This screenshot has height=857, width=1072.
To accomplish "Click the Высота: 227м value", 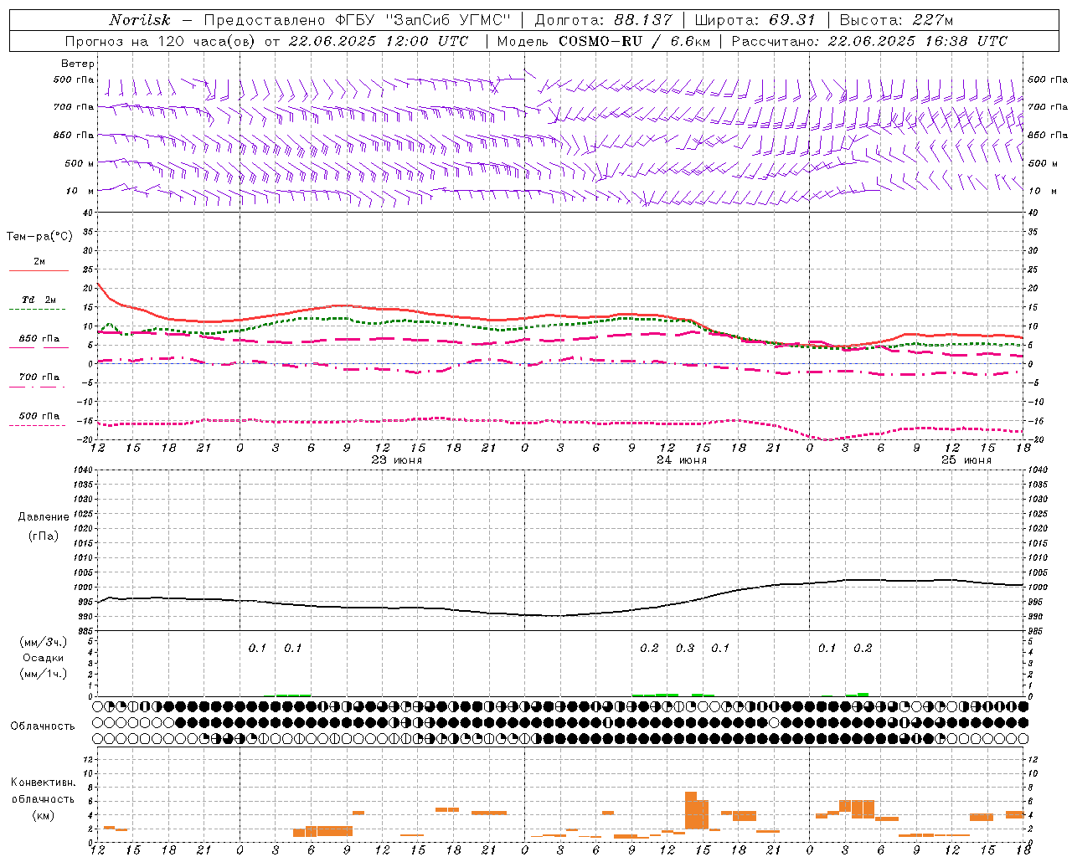I will point(896,20).
